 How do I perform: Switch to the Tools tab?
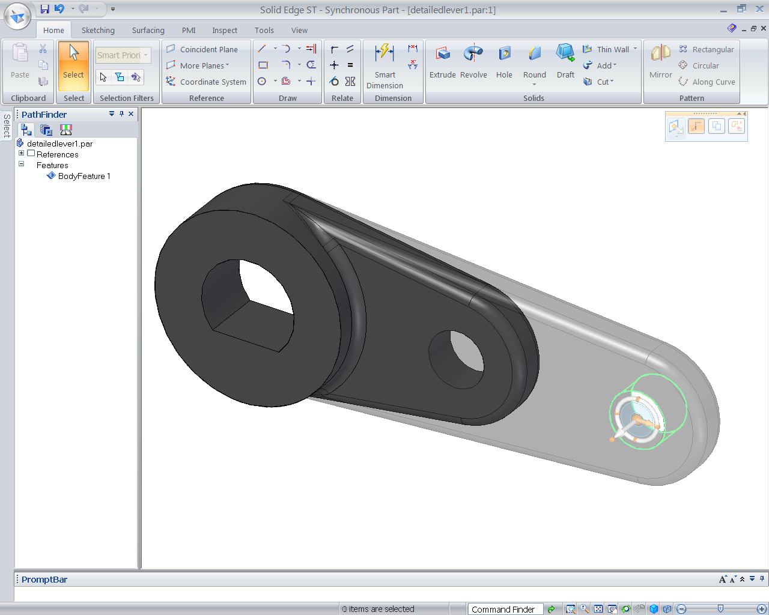point(264,30)
